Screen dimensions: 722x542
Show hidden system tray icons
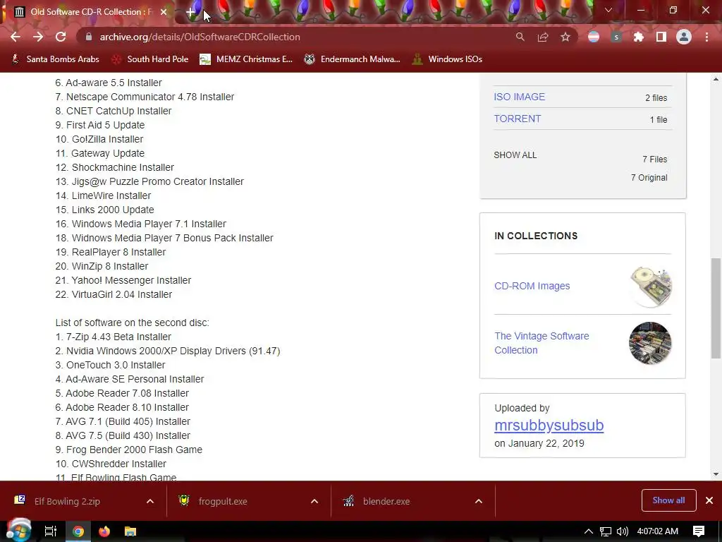click(589, 531)
